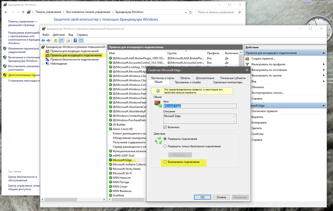The height and width of the screenshot is (211, 333).
Task: Open the Справка menu
Action: click(x=82, y=35)
